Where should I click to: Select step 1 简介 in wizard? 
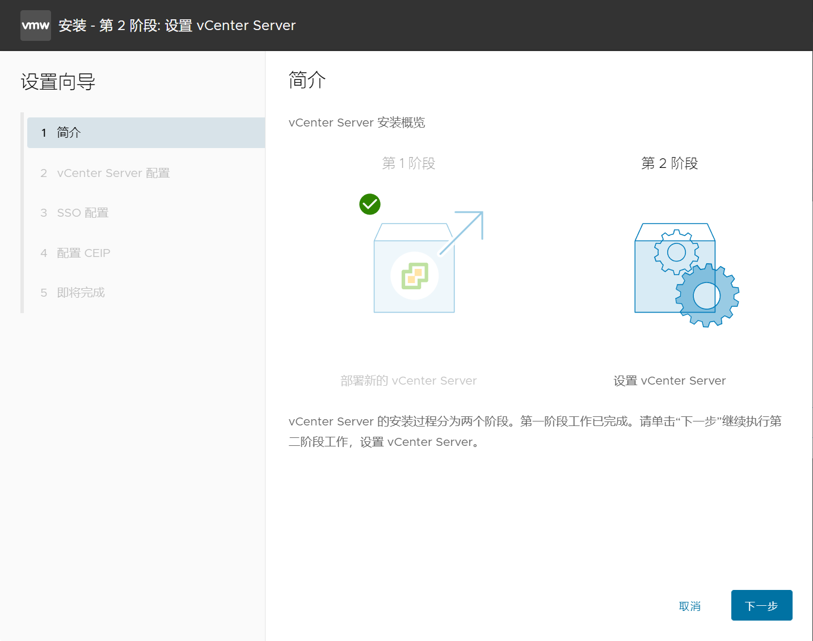146,133
